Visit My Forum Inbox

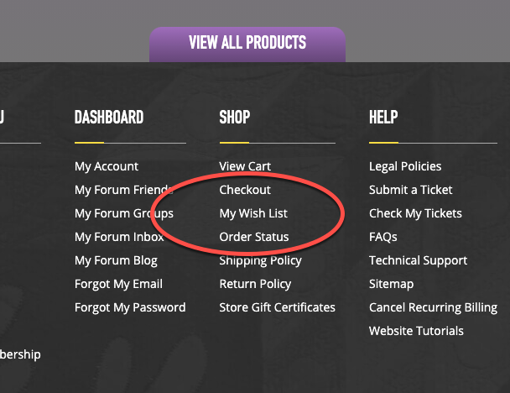[119, 237]
